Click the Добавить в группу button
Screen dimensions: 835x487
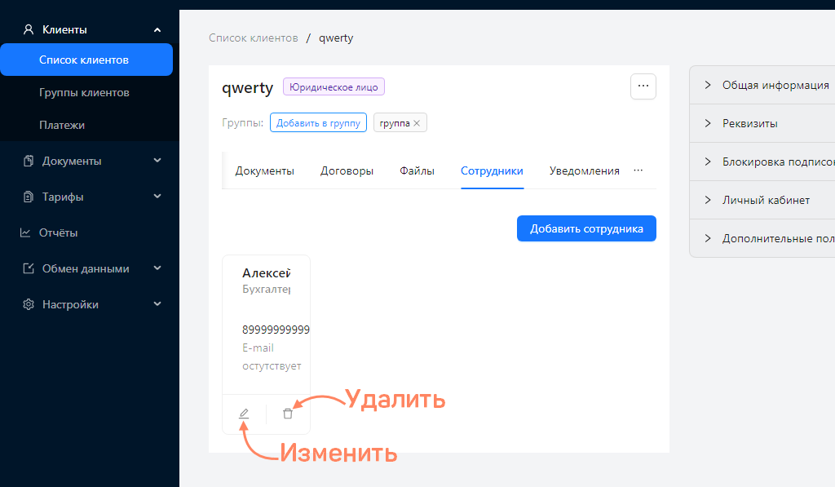[x=318, y=123]
